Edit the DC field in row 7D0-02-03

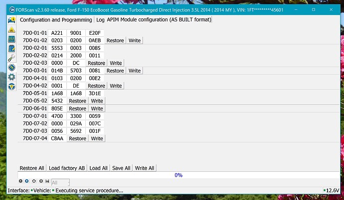76,63
